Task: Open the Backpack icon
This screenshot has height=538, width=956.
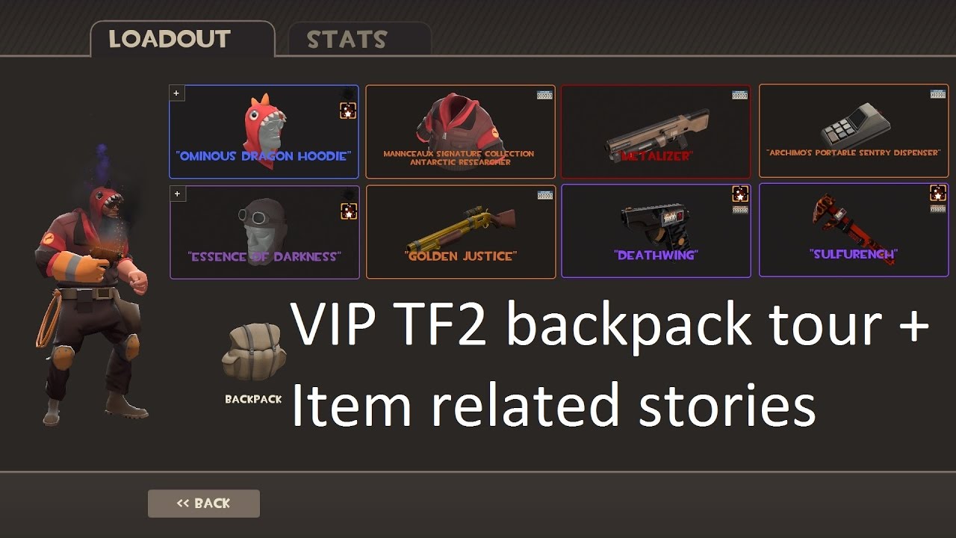Action: point(254,353)
